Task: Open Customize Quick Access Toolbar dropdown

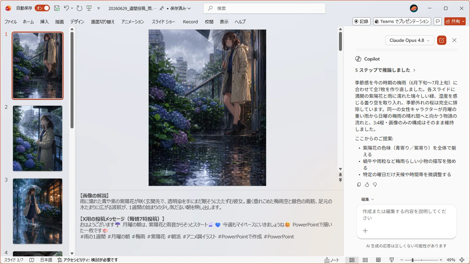Action: pyautogui.click(x=98, y=8)
